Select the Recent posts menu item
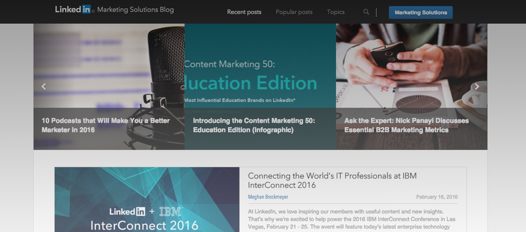Image resolution: width=526 pixels, height=232 pixels. (x=244, y=12)
